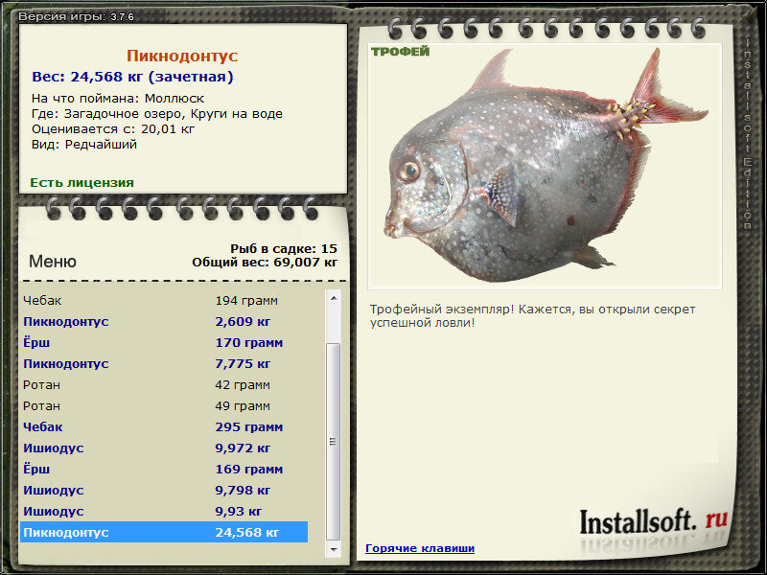Click the На что поймана: Моллюск line
This screenshot has width=767, height=575.
[x=118, y=99]
